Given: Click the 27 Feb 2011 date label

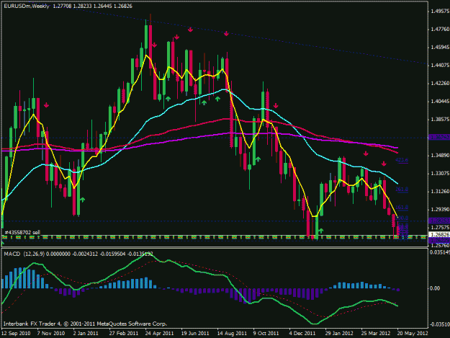Looking at the screenshot, I should pos(124,333).
